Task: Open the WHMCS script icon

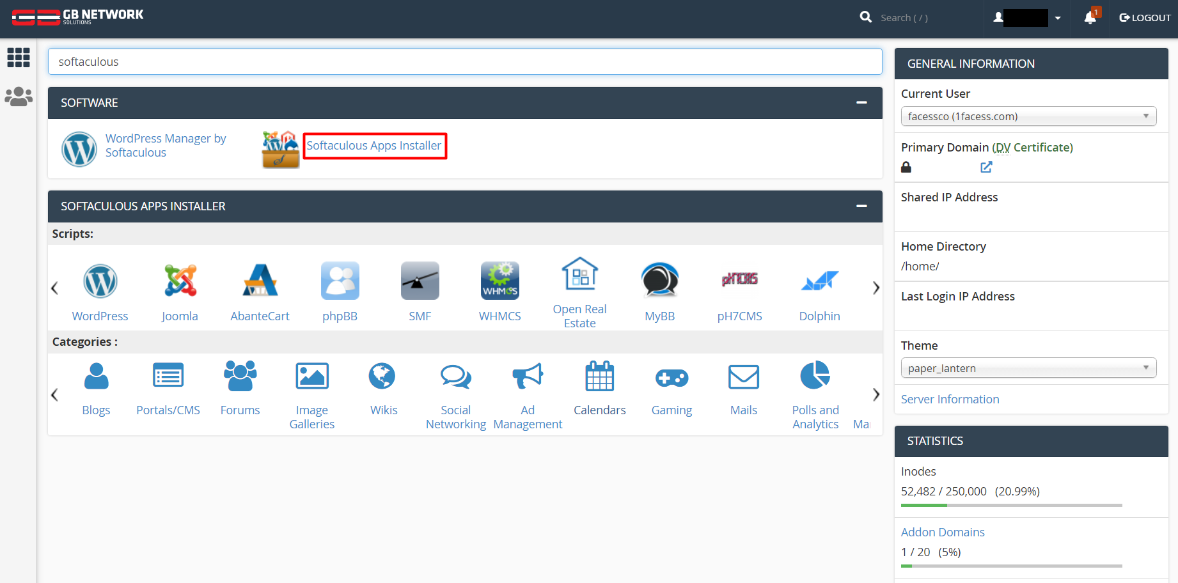Action: point(499,281)
